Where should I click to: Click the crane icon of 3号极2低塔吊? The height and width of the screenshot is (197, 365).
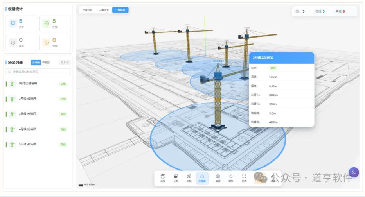point(13,114)
